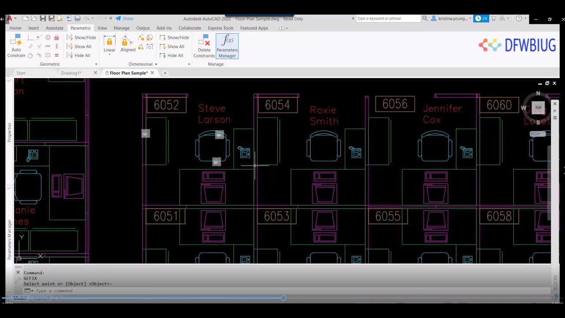Switch to the Drawing1 file tab

[71, 73]
